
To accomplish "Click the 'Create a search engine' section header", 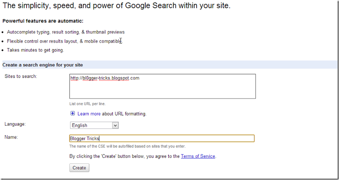I will 42,65.
